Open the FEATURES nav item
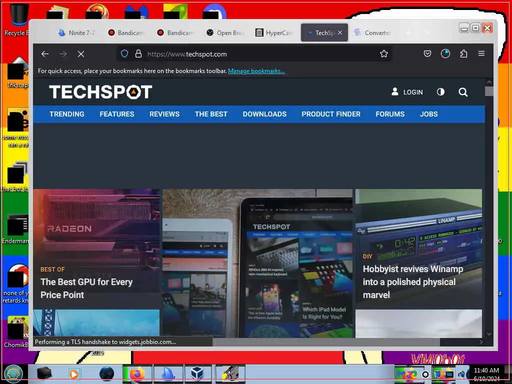Screen dimensions: 512x384 117,114
